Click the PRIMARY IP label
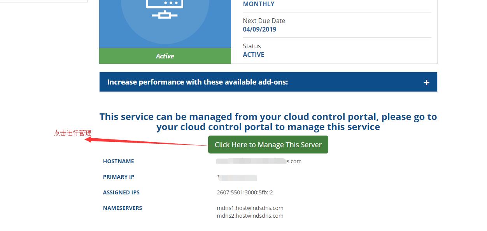The width and height of the screenshot is (487, 231). [x=119, y=177]
